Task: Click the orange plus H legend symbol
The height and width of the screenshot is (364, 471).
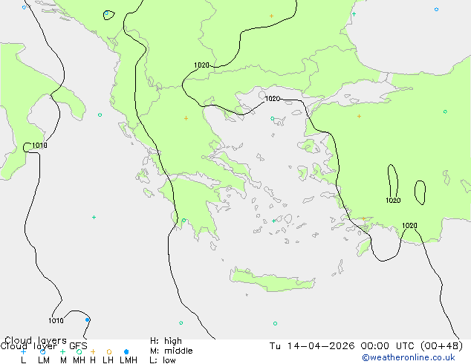Action: point(93,351)
